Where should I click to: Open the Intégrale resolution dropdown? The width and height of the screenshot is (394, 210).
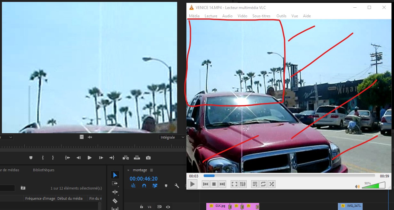tap(172, 137)
